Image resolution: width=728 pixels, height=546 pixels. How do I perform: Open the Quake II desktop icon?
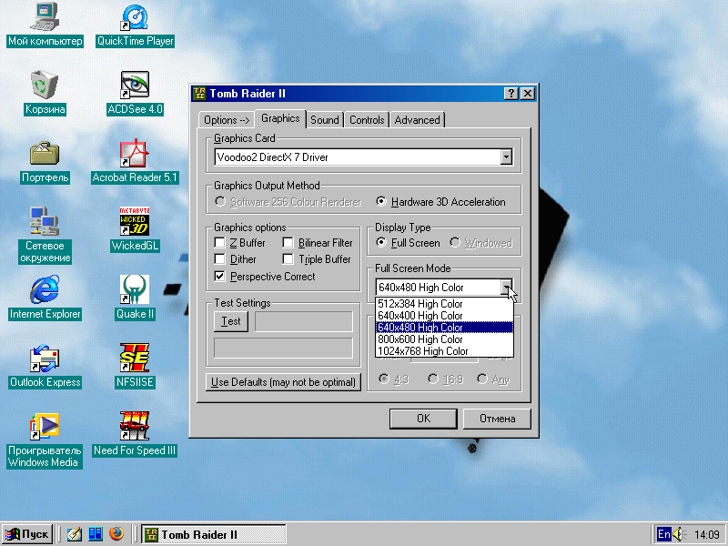pos(135,290)
